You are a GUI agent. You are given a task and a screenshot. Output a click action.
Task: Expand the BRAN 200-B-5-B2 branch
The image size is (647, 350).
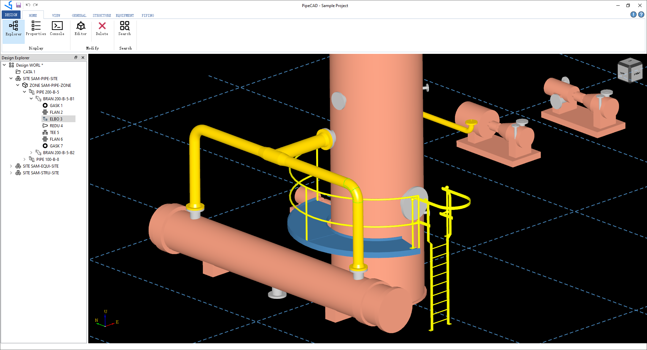pos(31,152)
